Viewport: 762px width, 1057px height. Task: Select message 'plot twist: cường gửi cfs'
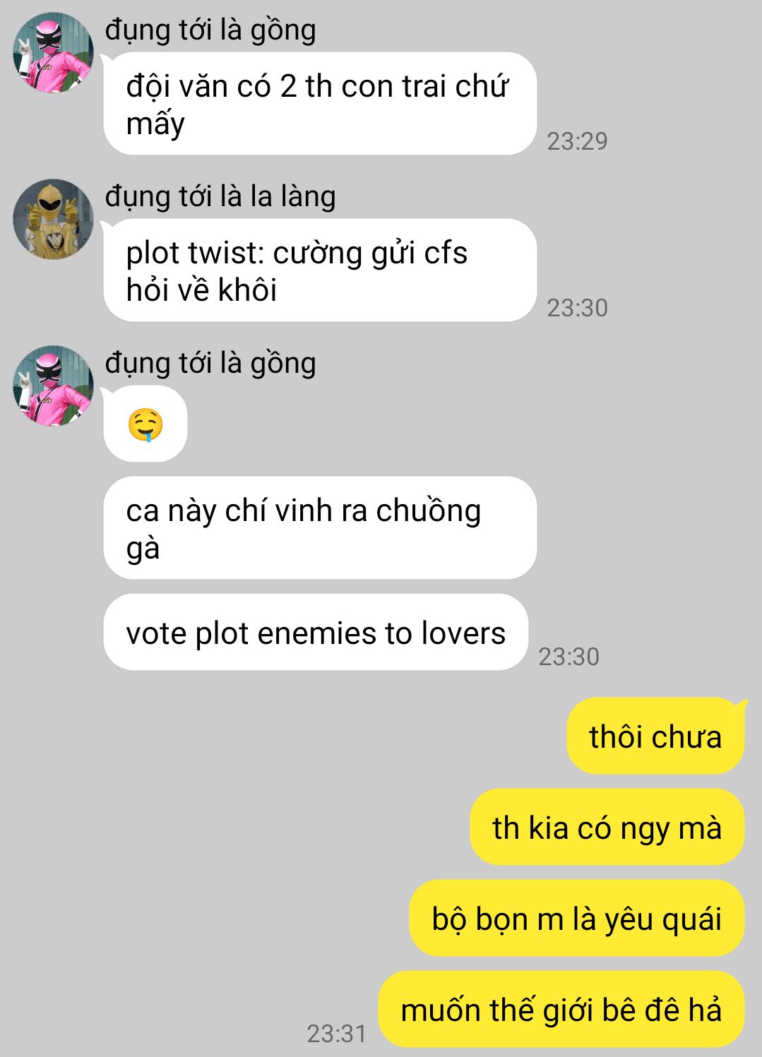[x=320, y=270]
